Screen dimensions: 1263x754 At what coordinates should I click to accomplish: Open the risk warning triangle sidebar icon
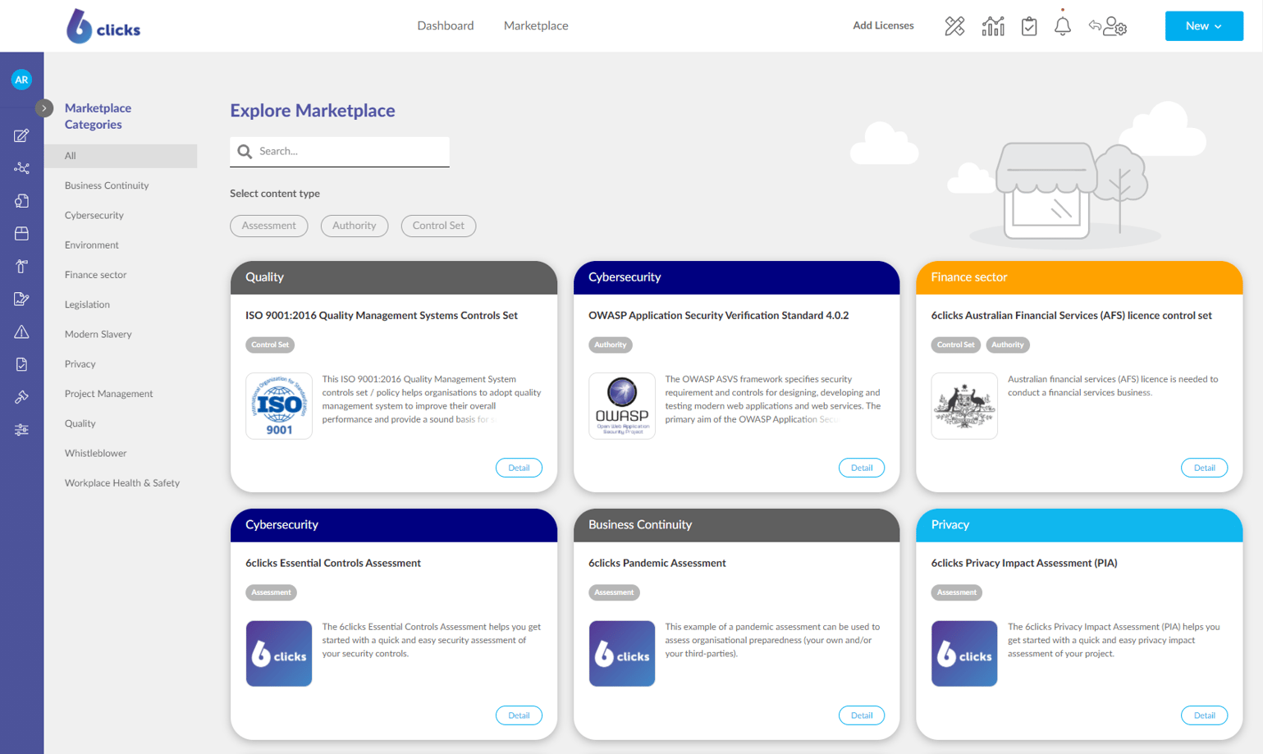(21, 331)
